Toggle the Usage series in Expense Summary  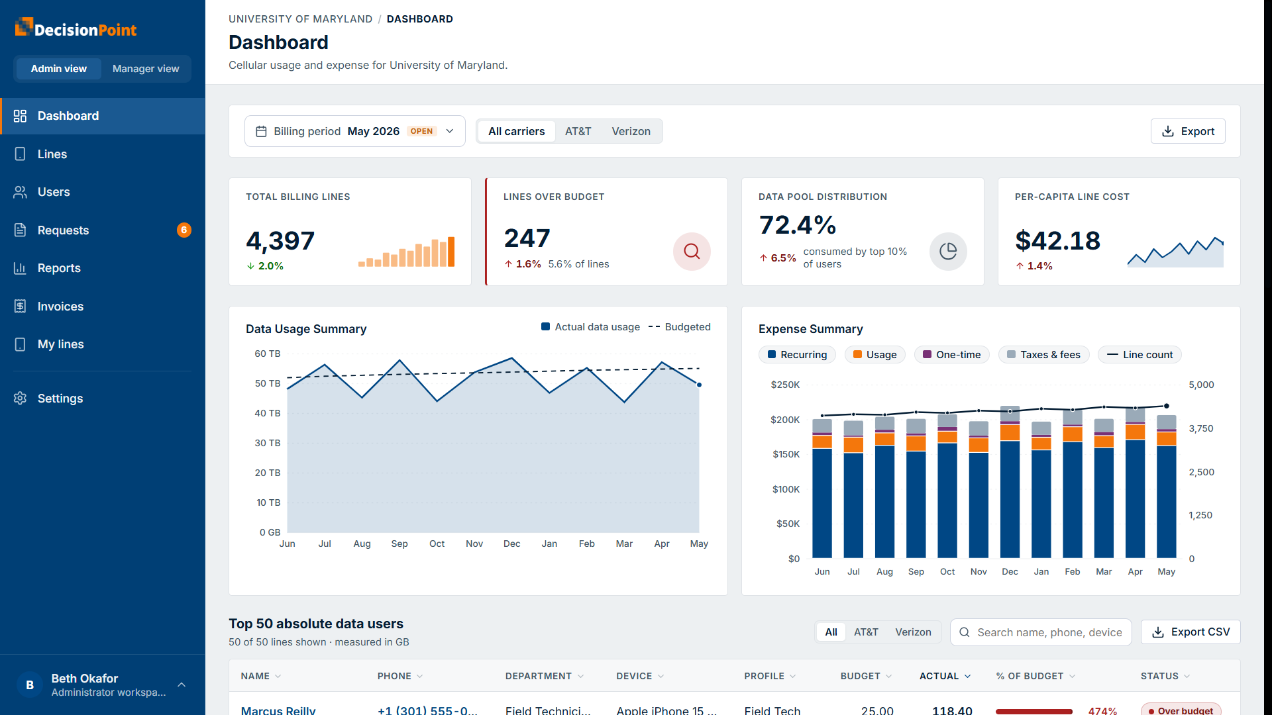point(874,355)
